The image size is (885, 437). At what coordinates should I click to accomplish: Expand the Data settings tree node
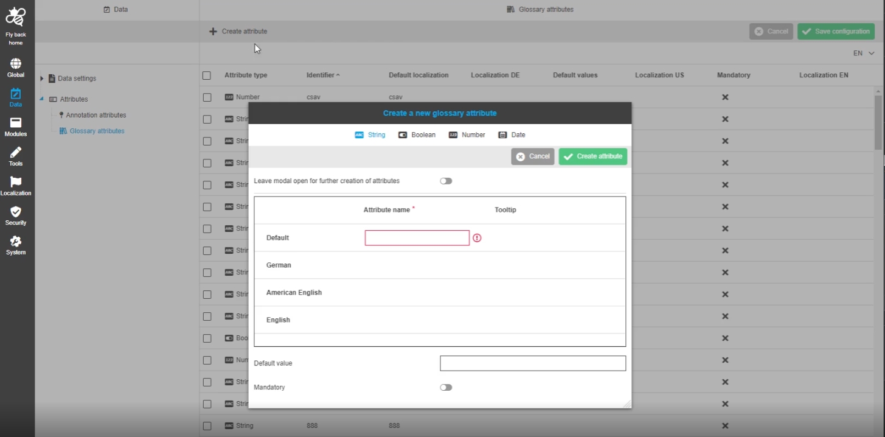coord(42,79)
